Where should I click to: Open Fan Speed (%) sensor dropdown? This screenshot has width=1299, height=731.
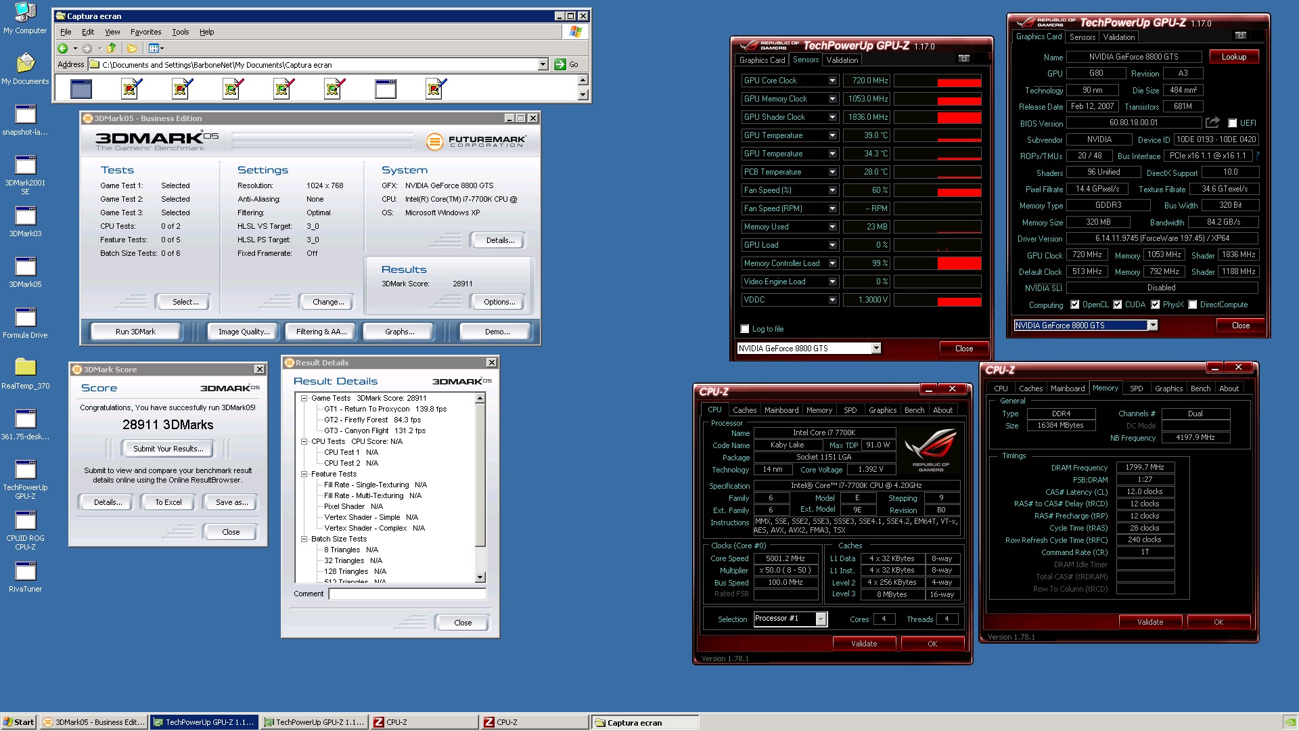click(x=832, y=190)
